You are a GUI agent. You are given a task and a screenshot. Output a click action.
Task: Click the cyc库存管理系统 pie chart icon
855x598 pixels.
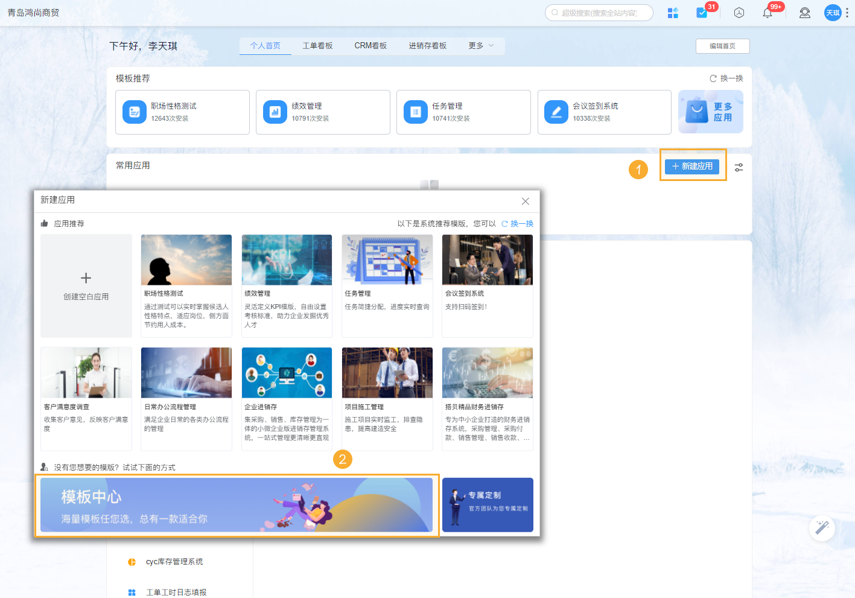point(132,561)
